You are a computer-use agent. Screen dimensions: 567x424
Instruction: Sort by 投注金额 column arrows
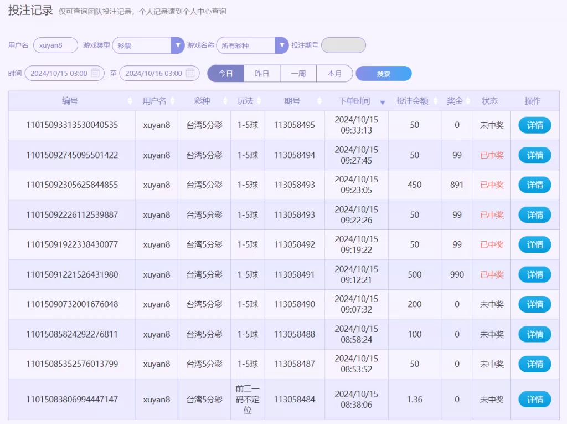click(x=436, y=101)
